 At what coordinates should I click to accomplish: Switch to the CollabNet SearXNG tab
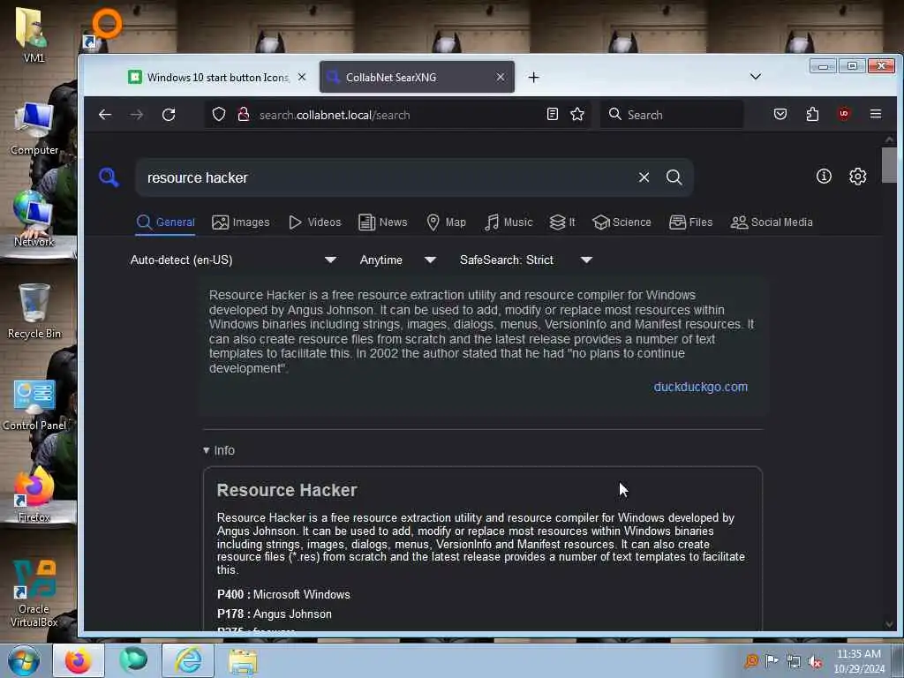click(417, 78)
